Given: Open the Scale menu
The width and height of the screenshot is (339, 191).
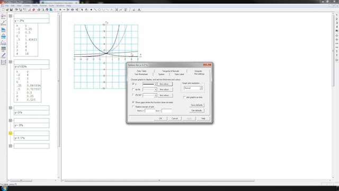Looking at the screenshot, I should tap(51, 5).
